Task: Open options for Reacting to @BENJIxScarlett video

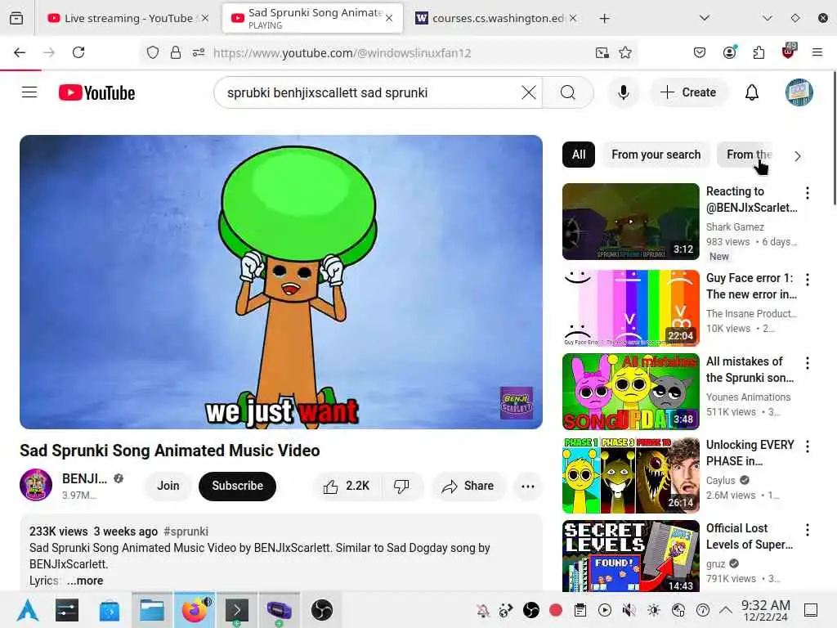Action: click(808, 193)
